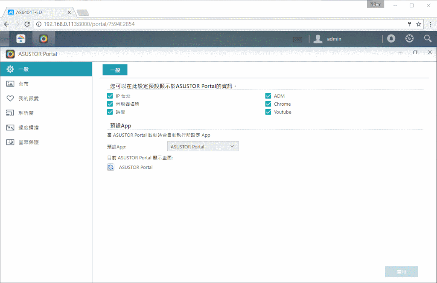The width and height of the screenshot is (437, 283).
Task: Click the sentence about ASUSTOR Portal 啟動時 auto-running App
Action: pyautogui.click(x=159, y=135)
